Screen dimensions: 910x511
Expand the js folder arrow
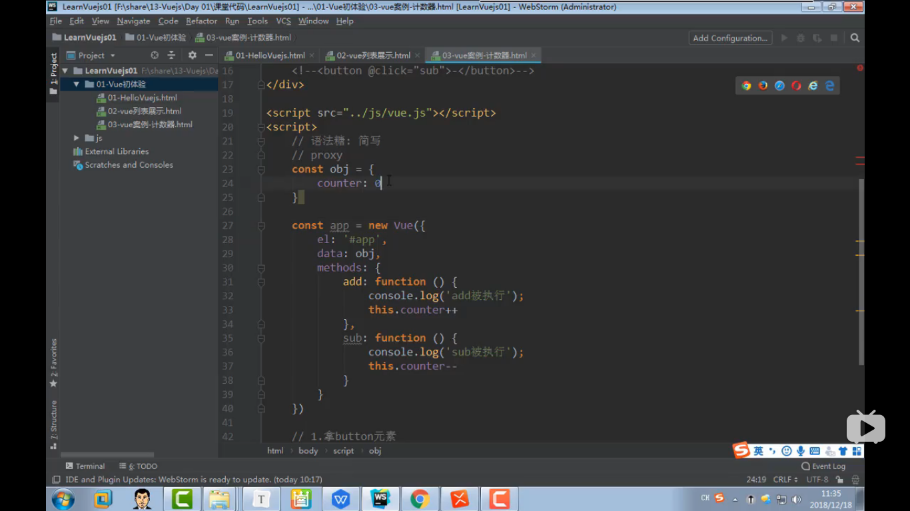pos(77,138)
